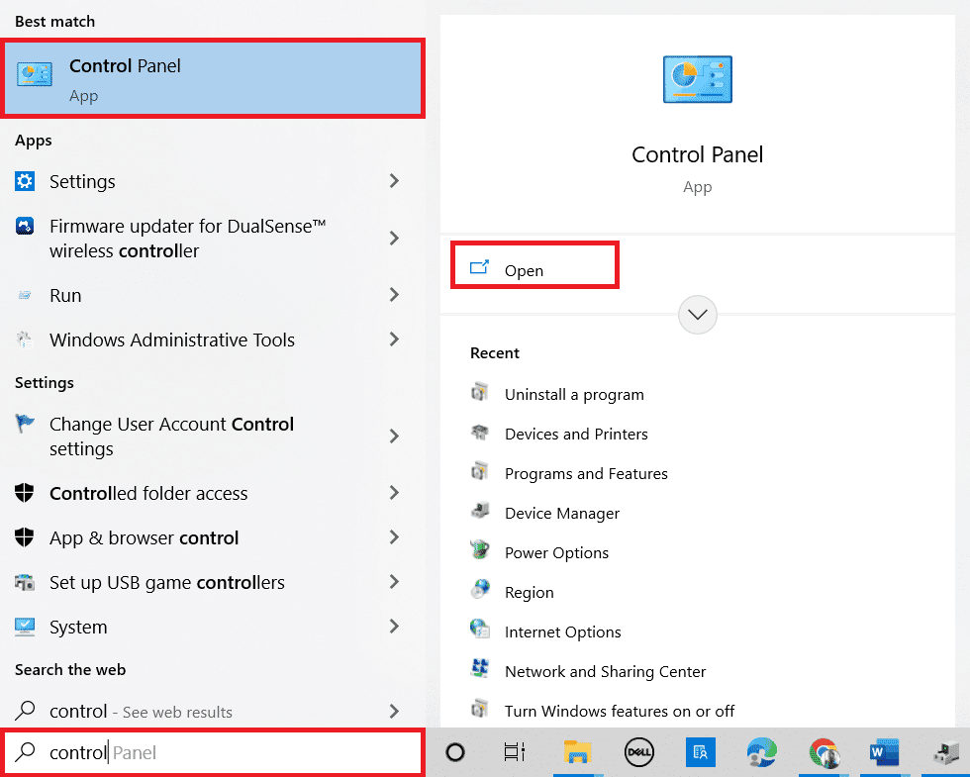Expand Firmware updater result arrow

pos(394,239)
